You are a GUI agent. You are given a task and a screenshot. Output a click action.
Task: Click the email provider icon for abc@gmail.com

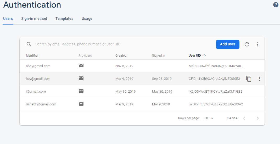point(81,66)
